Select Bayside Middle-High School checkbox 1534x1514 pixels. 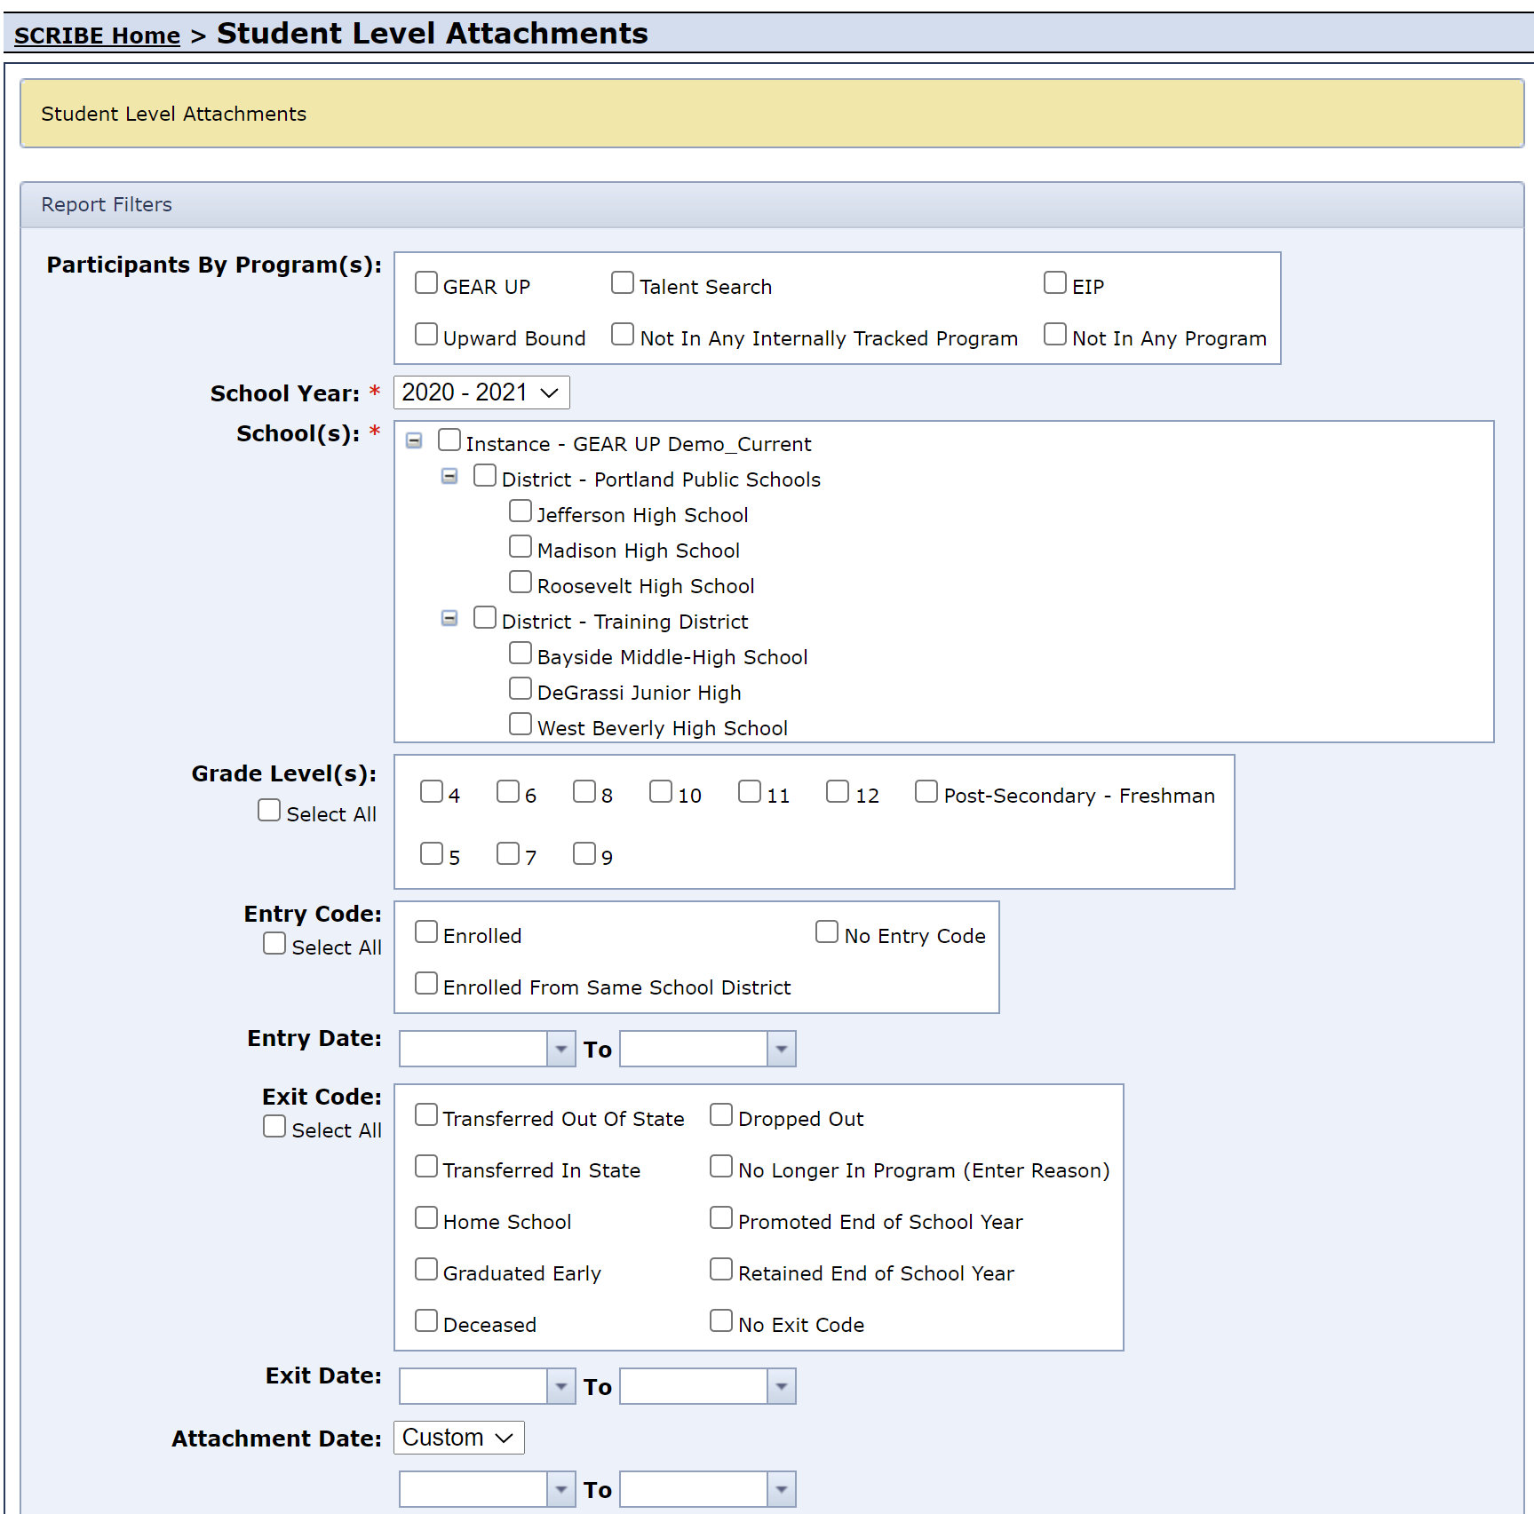click(x=521, y=653)
